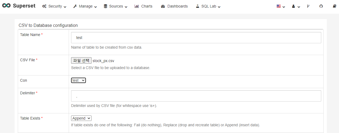This screenshot has width=339, height=133.
Task: Open the SQL Lab menu
Action: pos(208,6)
